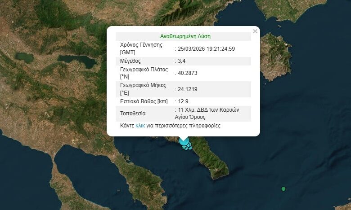The height and width of the screenshot is (210, 351).
Task: Open the 'κλικ' link for more information
Action: click(x=140, y=126)
